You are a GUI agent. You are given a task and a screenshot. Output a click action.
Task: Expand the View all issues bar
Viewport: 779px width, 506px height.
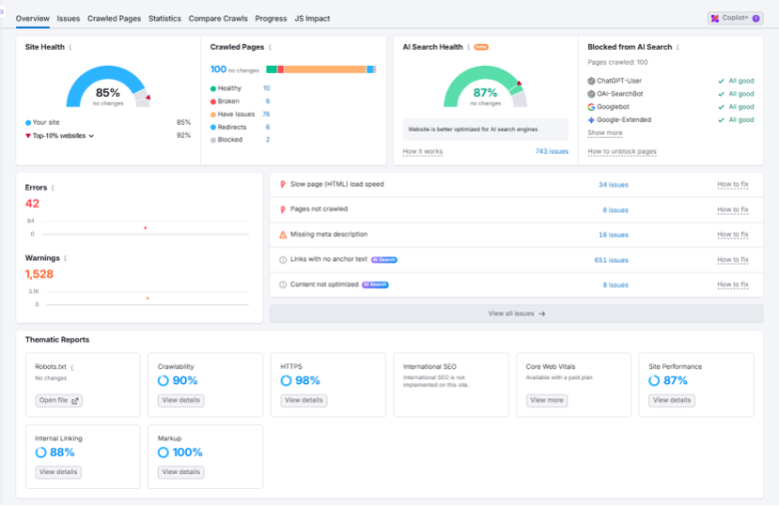tap(516, 313)
